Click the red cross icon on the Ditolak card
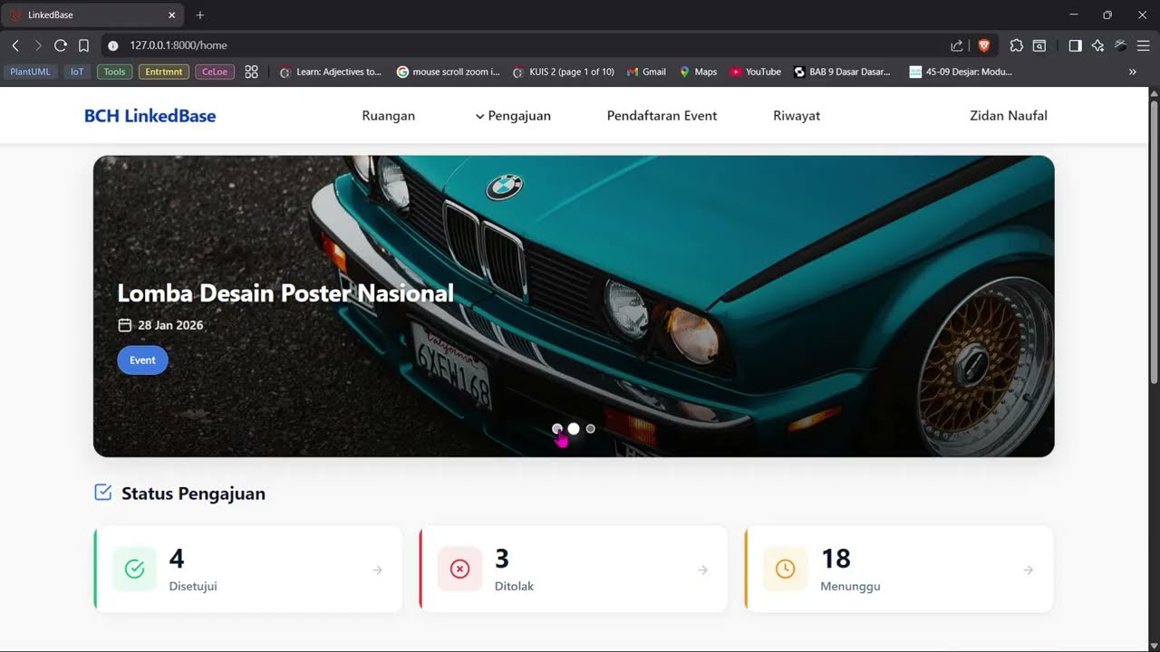Viewport: 1160px width, 652px height. pos(459,570)
